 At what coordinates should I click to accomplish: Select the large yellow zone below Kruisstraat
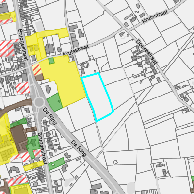tap(65, 81)
